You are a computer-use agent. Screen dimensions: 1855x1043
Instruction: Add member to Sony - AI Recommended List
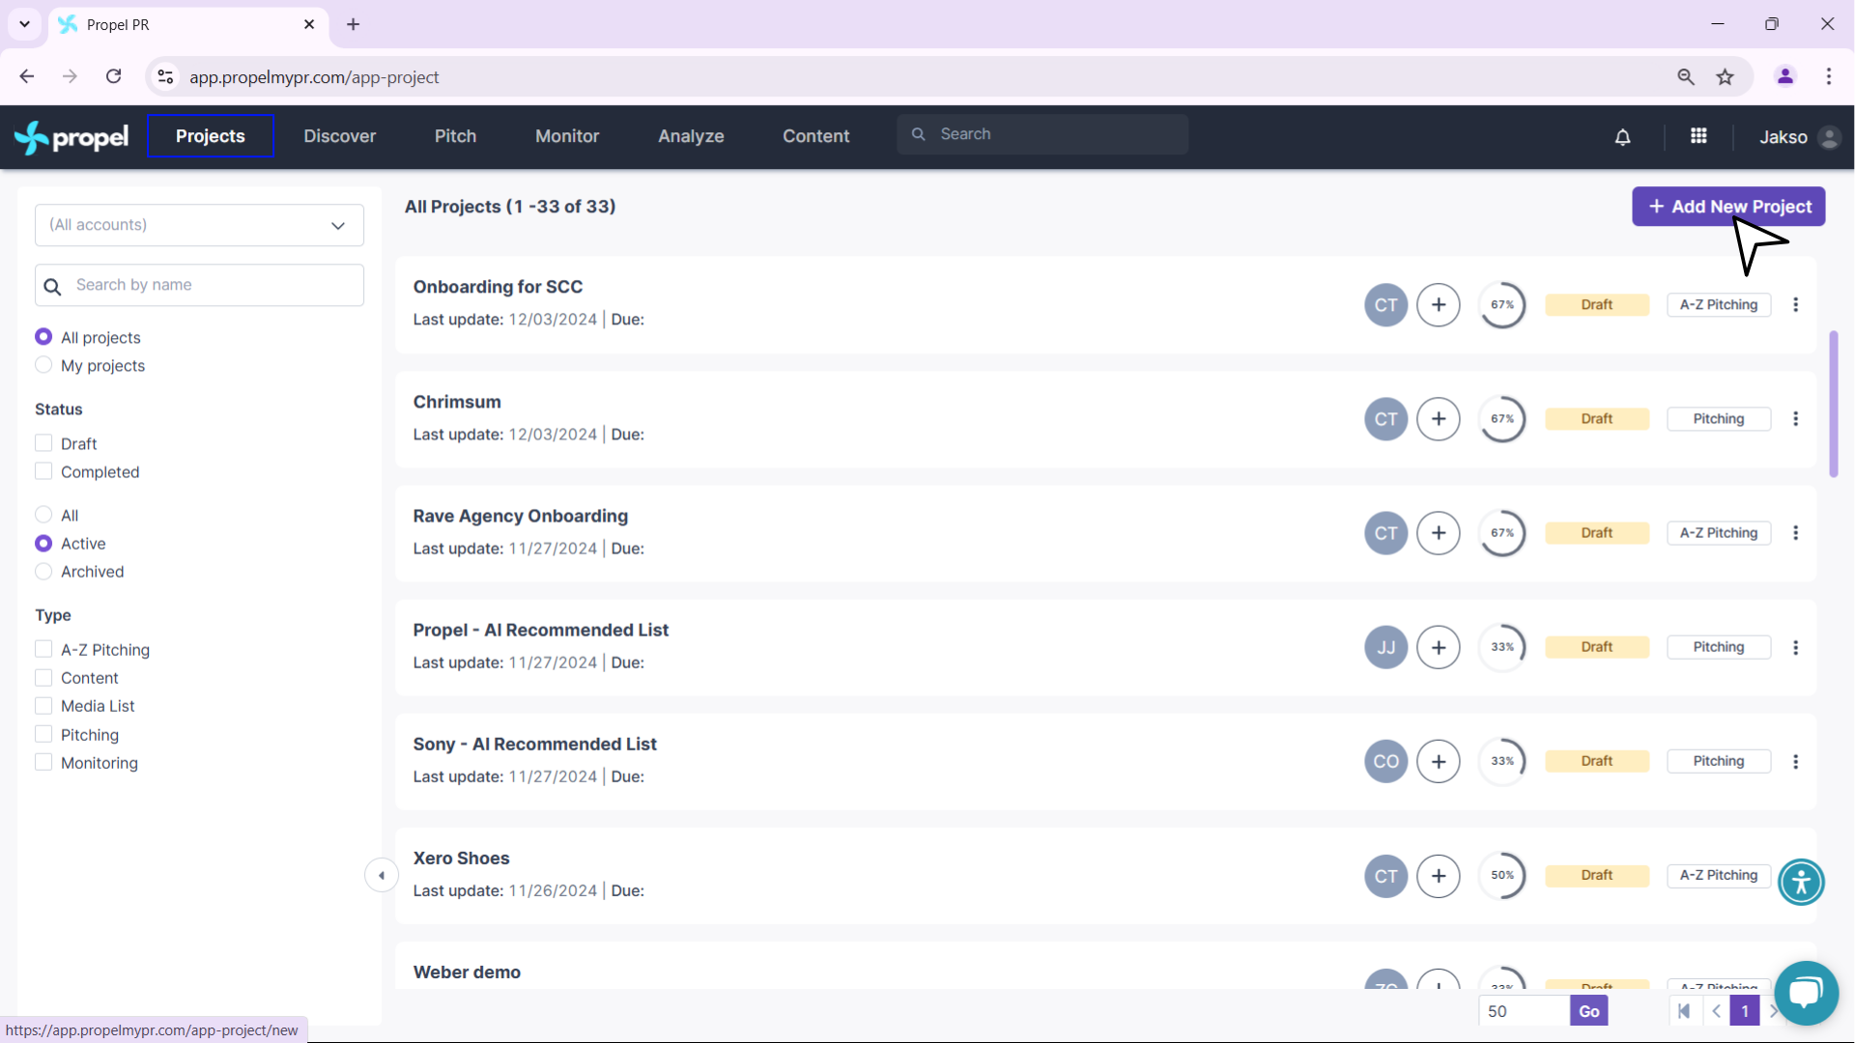click(x=1439, y=761)
